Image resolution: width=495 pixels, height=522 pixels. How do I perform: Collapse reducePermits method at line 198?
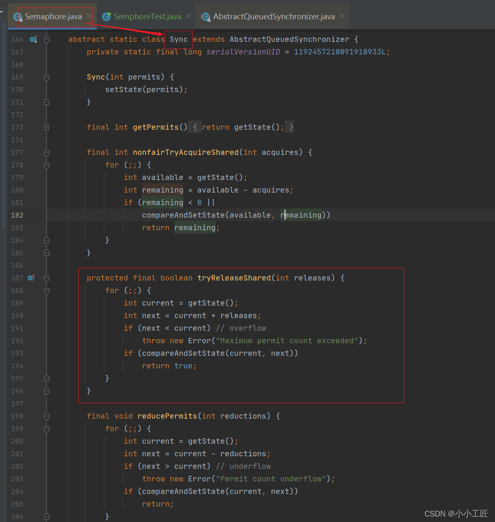(x=47, y=416)
